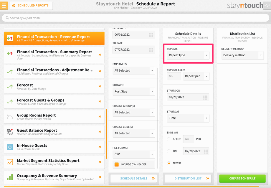Click the Adjustment Report graph icon
The height and width of the screenshot is (188, 271).
pos(10,71)
